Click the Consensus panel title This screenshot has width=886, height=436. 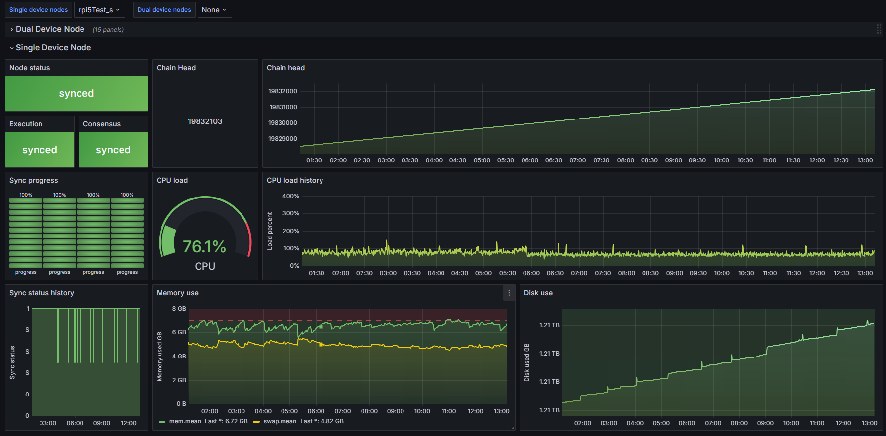click(x=101, y=124)
